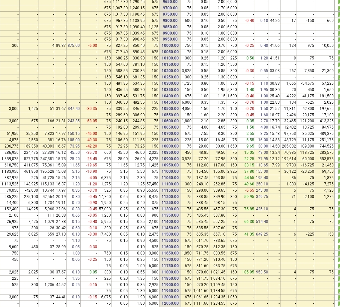Select put net change -5.55
The width and height of the screenshot is (340, 307).
coord(250,190)
